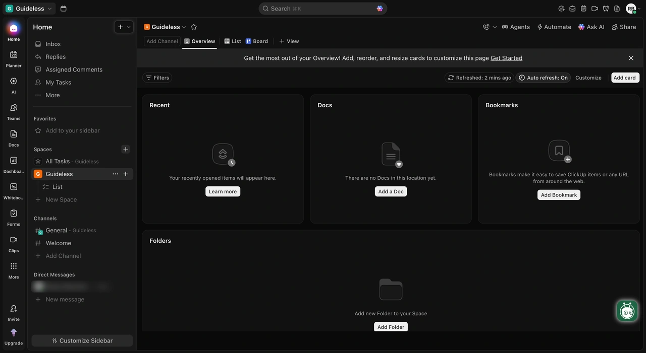Open the dropdown arrow next to Home plus
Image resolution: width=646 pixels, height=353 pixels.
coord(129,27)
